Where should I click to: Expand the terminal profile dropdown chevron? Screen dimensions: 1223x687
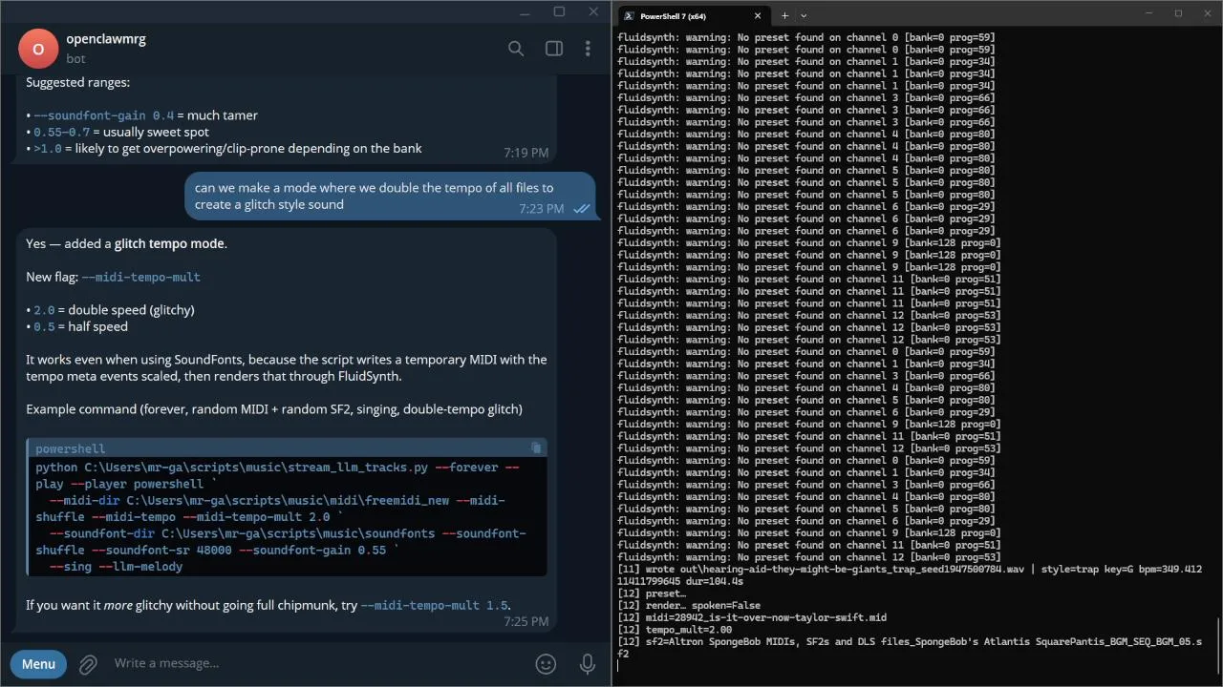click(x=804, y=15)
